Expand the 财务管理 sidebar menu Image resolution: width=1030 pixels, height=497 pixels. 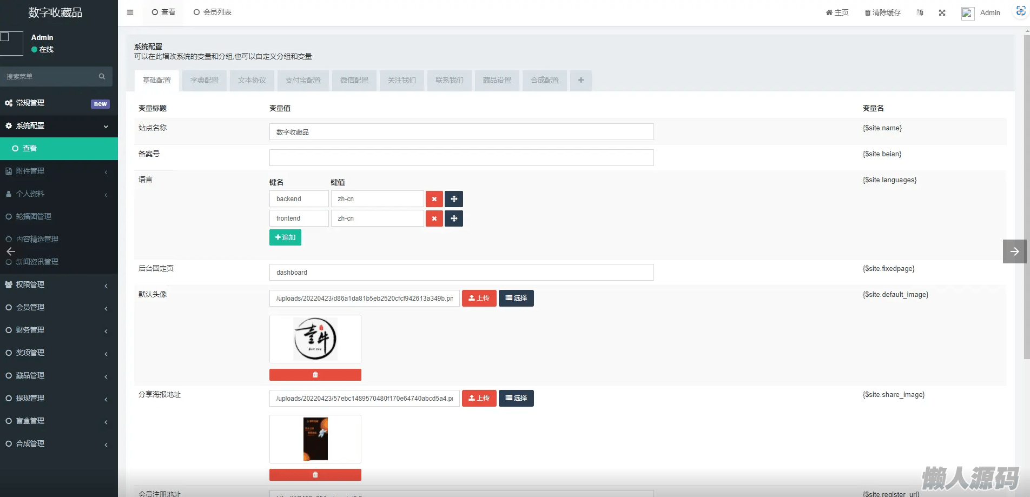click(x=59, y=330)
